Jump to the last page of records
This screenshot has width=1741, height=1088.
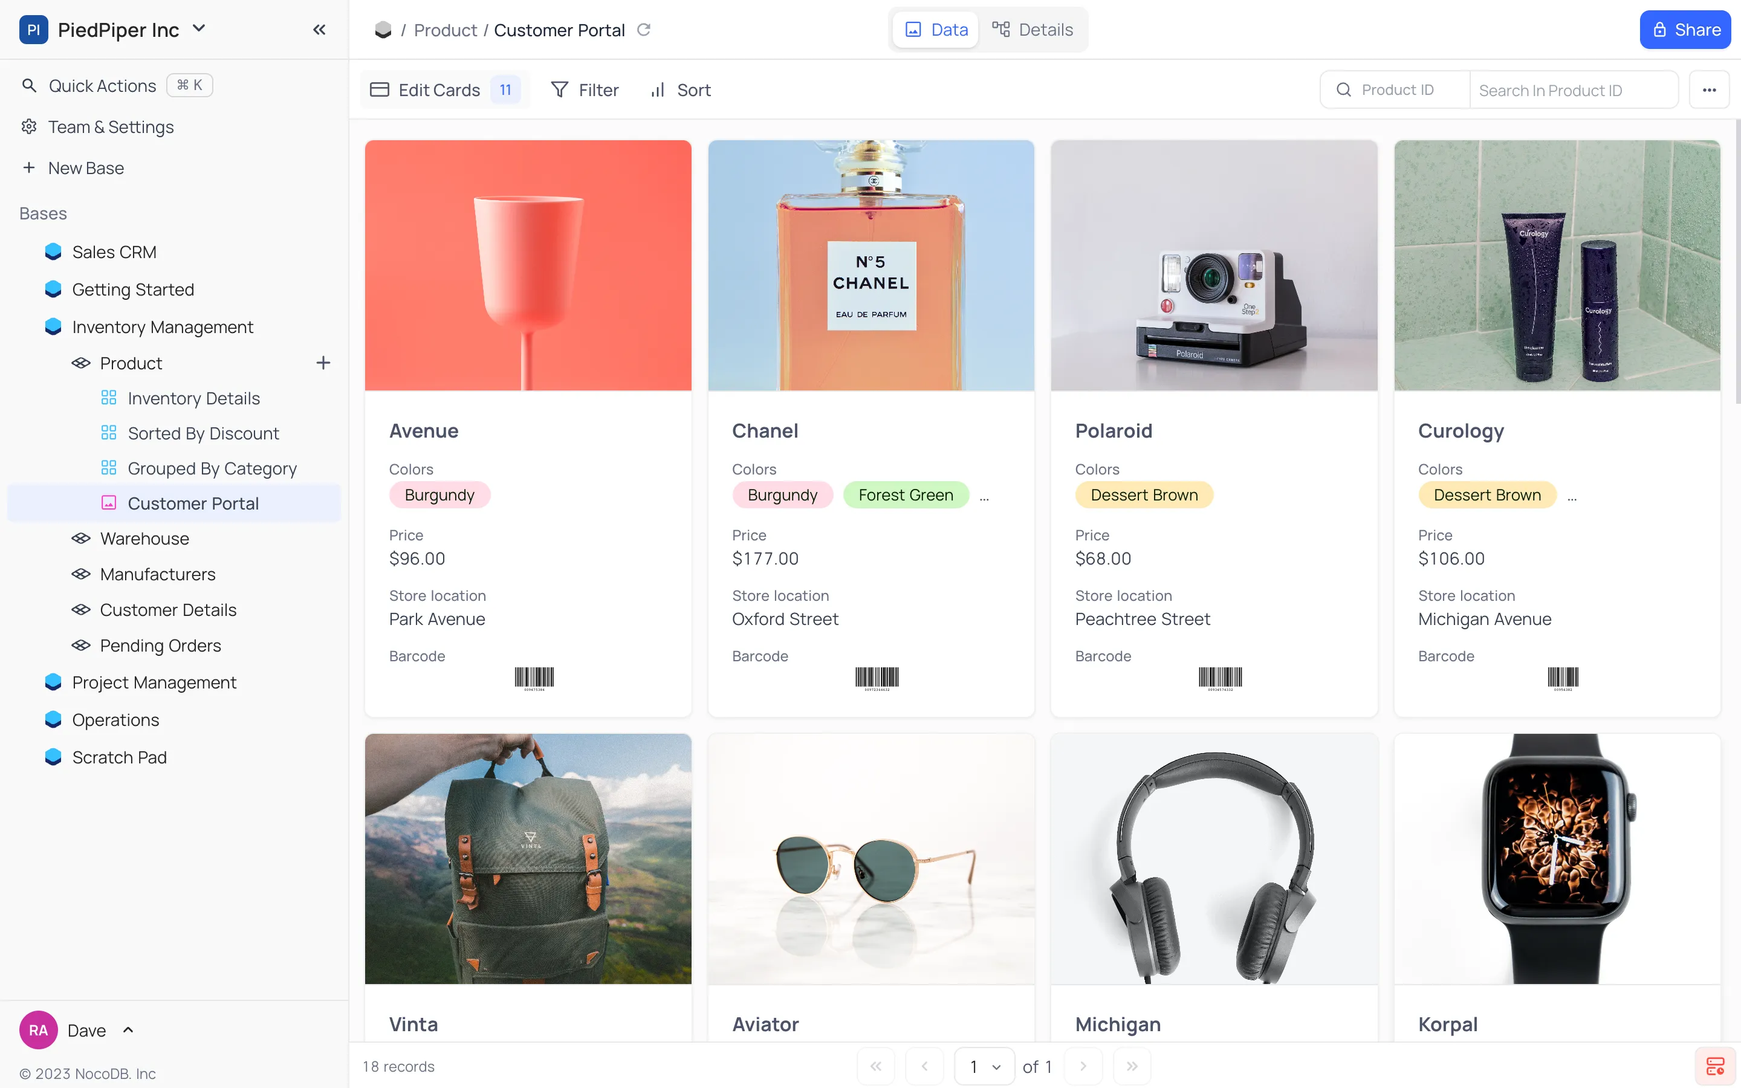1131,1066
